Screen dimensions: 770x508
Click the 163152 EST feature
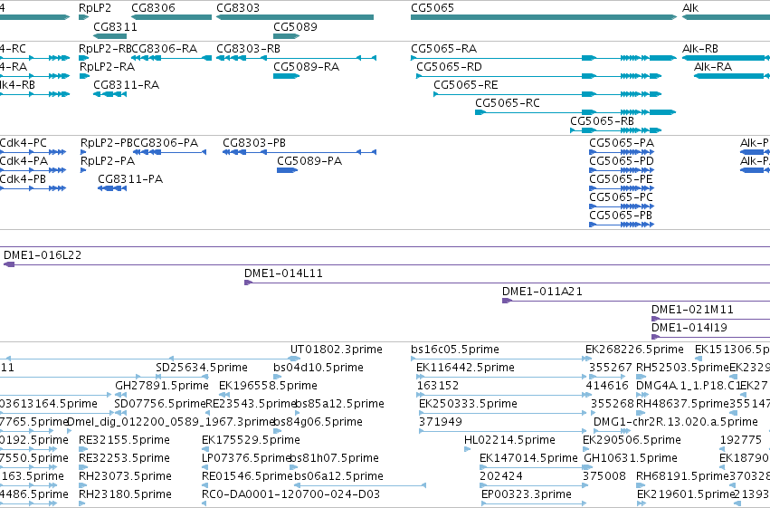click(502, 396)
